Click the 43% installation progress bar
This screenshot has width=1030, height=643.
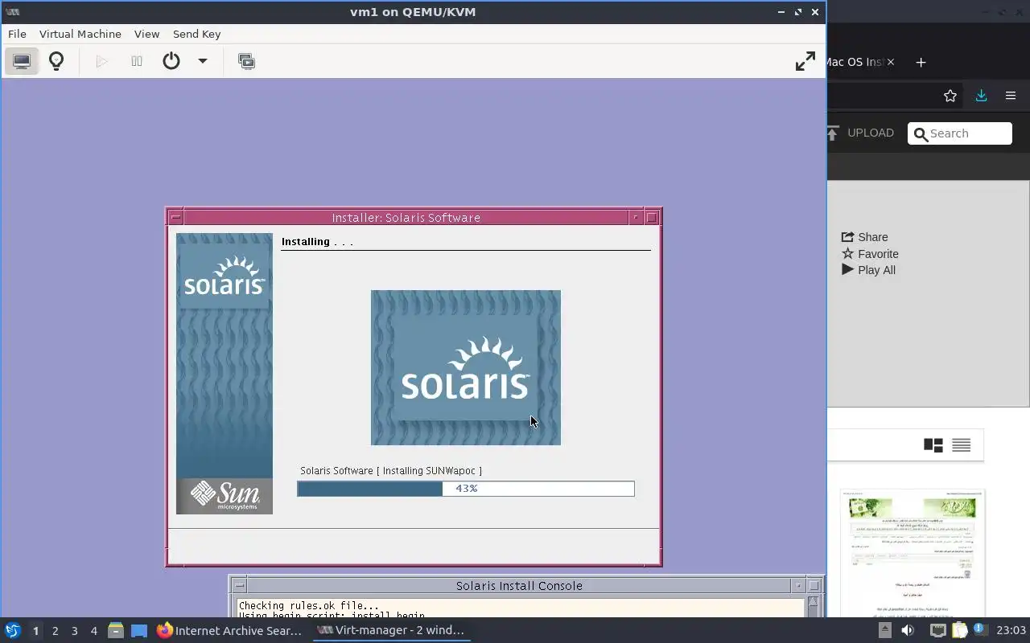466,489
